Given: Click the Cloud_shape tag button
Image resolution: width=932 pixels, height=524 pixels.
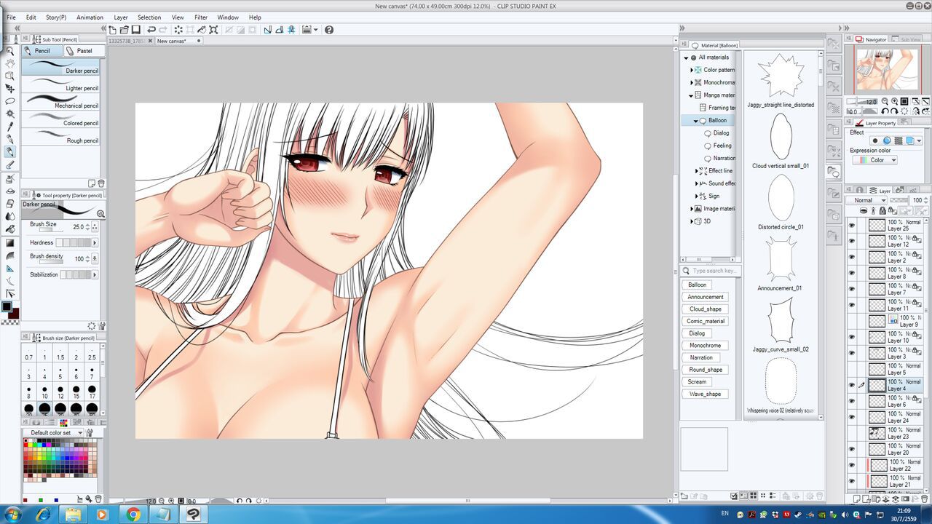Looking at the screenshot, I should (705, 309).
